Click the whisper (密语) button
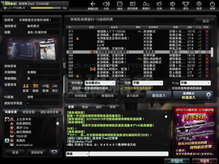The width and height of the screenshot is (219, 164). [x=15, y=152]
